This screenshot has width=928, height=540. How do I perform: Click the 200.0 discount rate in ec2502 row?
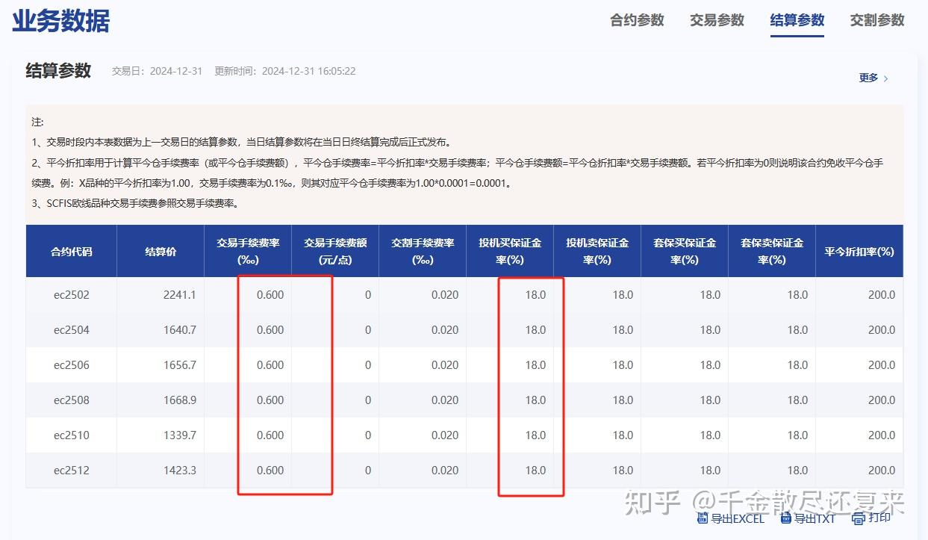click(x=882, y=295)
